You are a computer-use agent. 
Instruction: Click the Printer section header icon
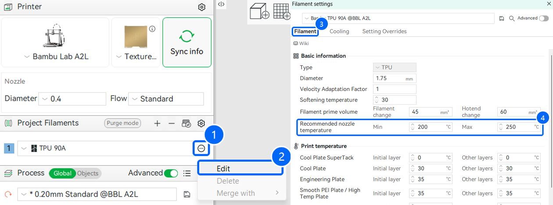click(x=8, y=7)
